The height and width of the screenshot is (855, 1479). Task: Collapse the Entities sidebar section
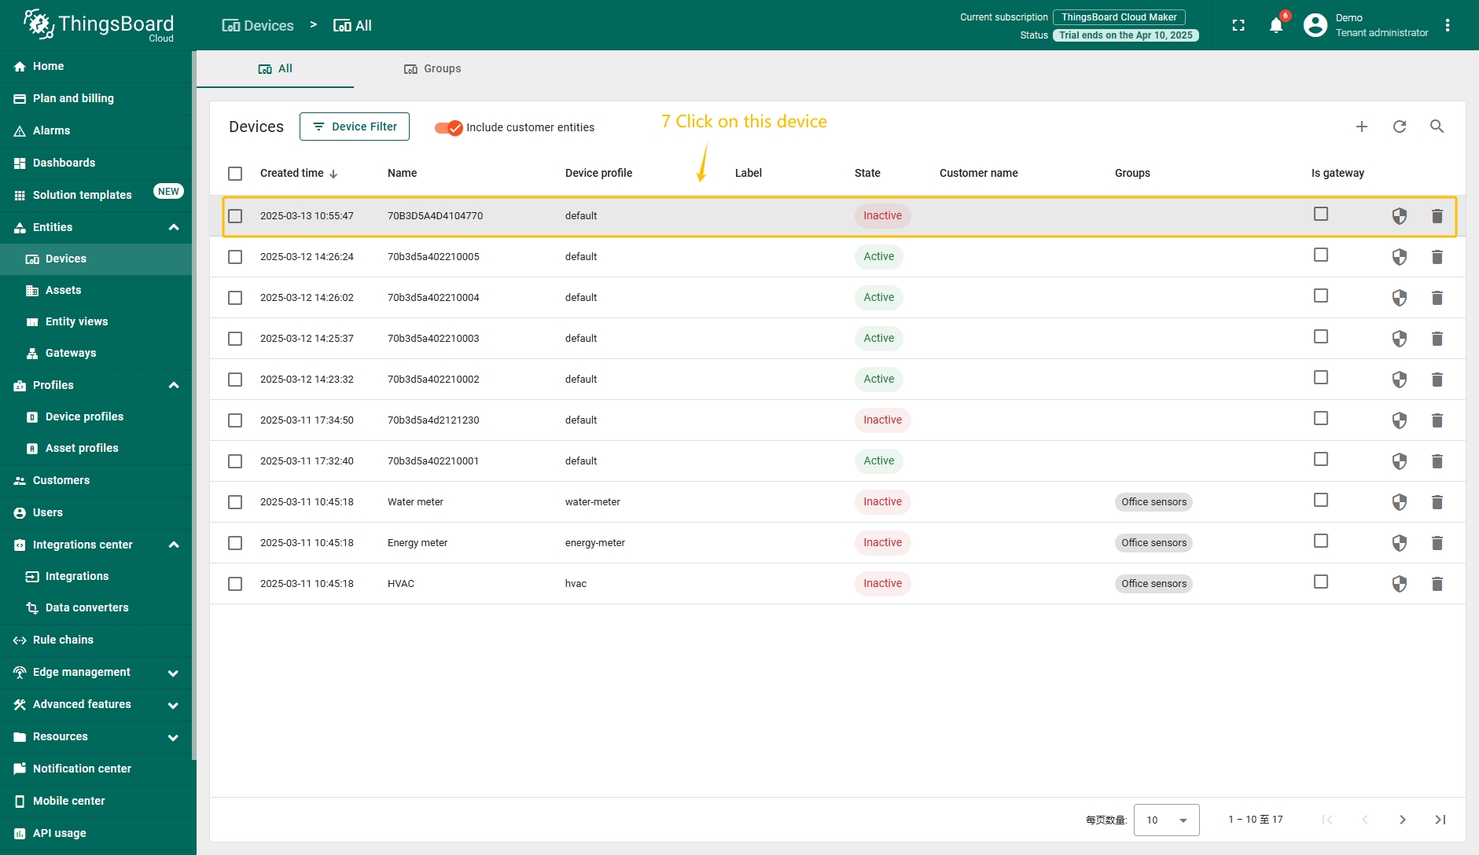174,227
